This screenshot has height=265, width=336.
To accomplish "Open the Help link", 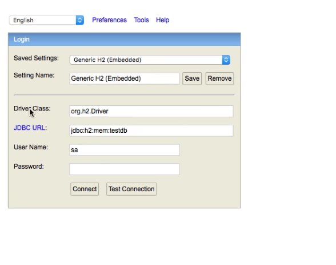I will pyautogui.click(x=162, y=20).
